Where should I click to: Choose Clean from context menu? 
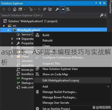tap(46, 46)
